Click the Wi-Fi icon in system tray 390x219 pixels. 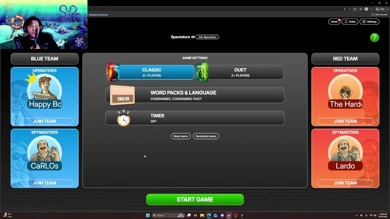[x=371, y=215]
